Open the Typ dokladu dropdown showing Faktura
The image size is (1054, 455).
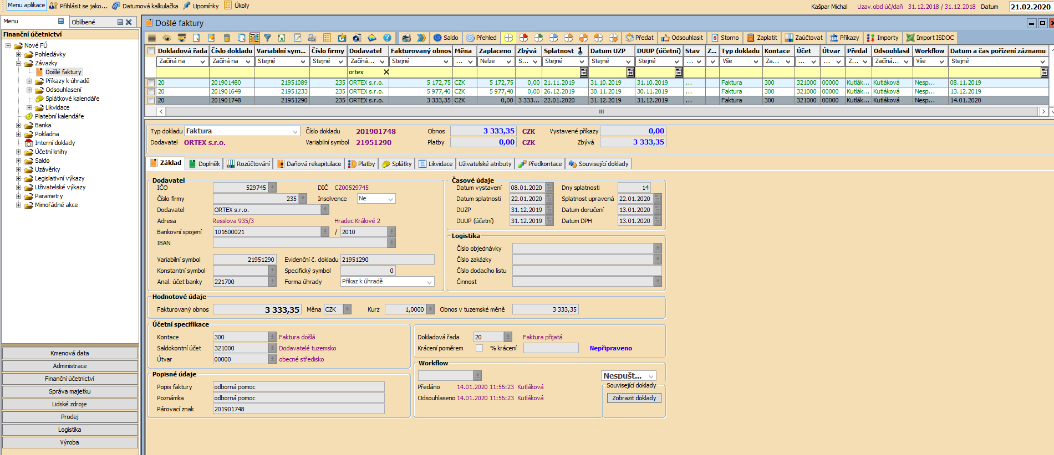(x=295, y=131)
